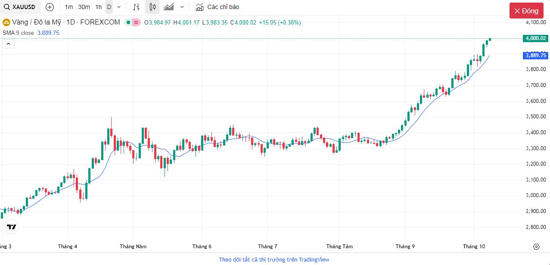The width and height of the screenshot is (550, 265).
Task: Open Các chỉ báo indicators menu
Action: (x=218, y=7)
